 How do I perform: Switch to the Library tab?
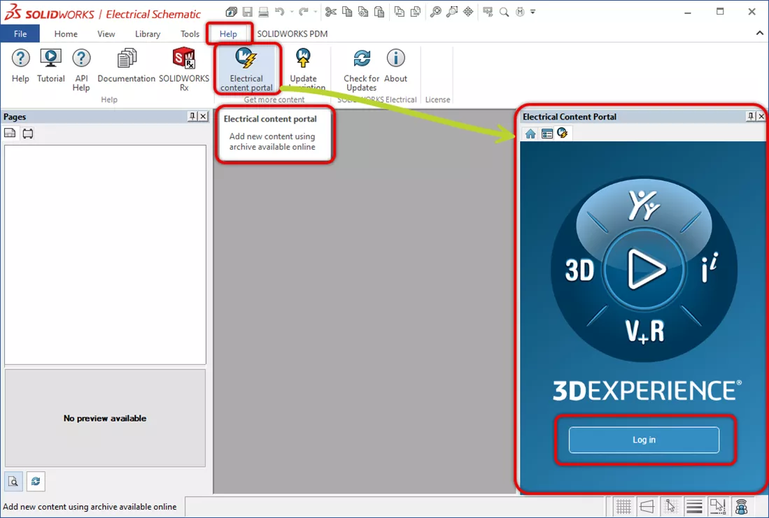pyautogui.click(x=148, y=34)
